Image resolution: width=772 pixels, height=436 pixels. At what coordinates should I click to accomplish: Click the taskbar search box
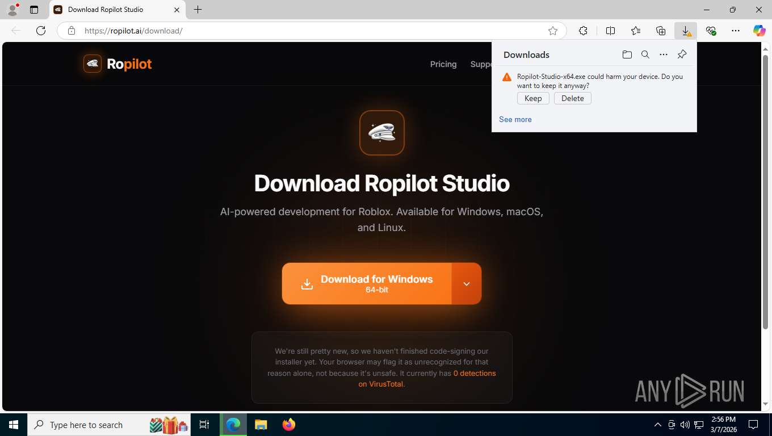pos(110,425)
